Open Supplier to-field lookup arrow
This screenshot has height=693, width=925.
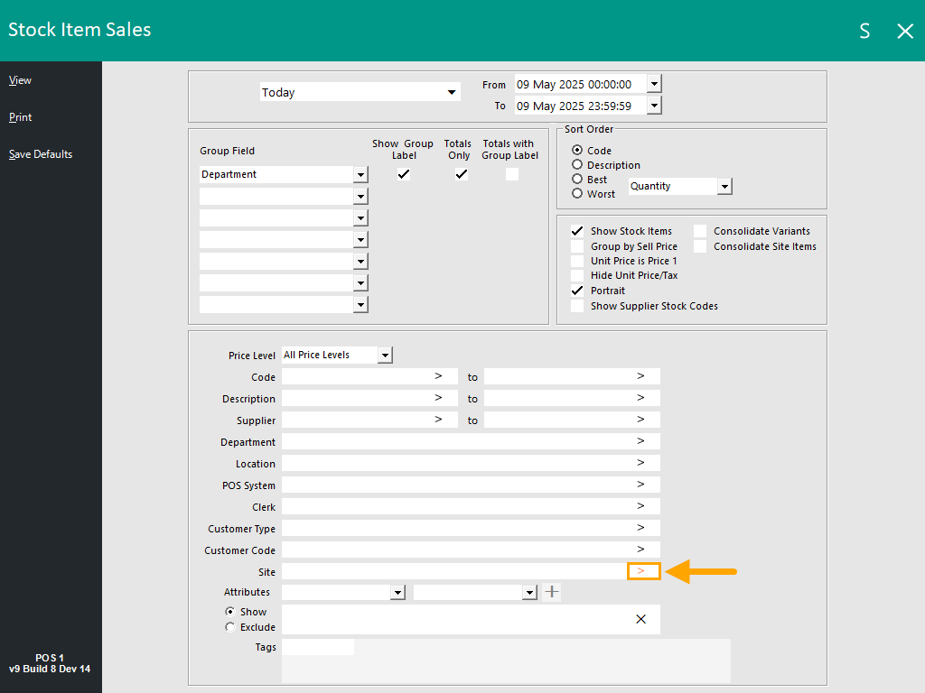pos(640,420)
